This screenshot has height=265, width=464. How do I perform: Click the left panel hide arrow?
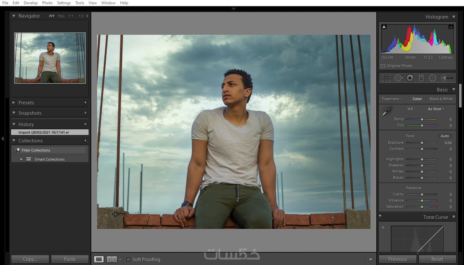[2, 139]
